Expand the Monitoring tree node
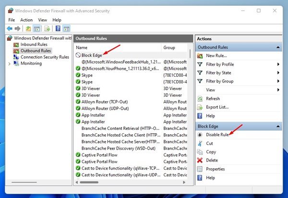The image size is (288, 198). (x=10, y=64)
